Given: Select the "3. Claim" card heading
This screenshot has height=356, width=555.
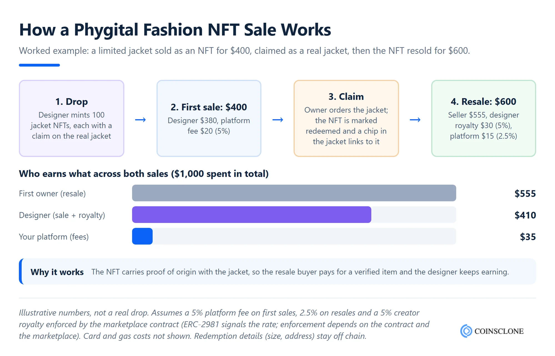Looking at the screenshot, I should [346, 97].
